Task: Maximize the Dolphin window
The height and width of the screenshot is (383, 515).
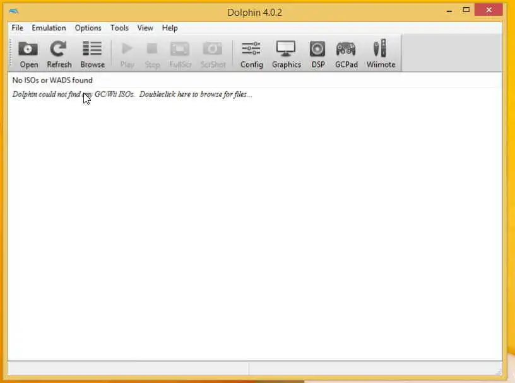Action: point(466,10)
